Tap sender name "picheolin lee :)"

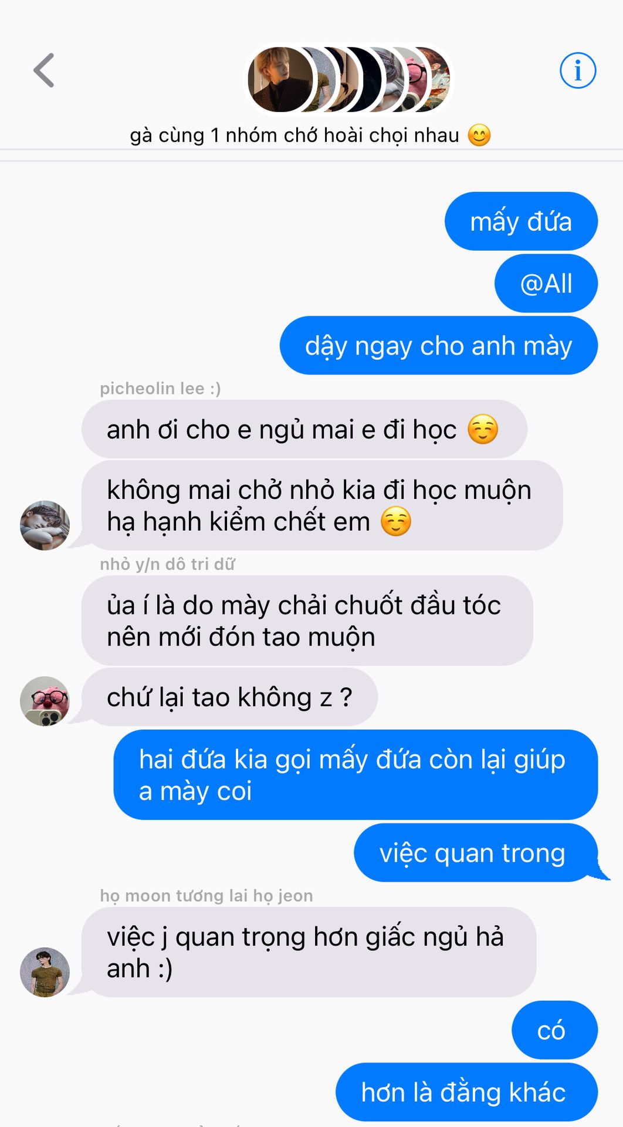(x=160, y=389)
